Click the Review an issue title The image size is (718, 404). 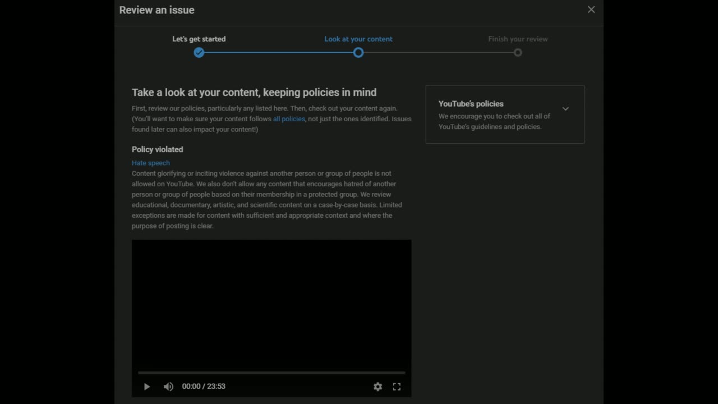coord(157,10)
